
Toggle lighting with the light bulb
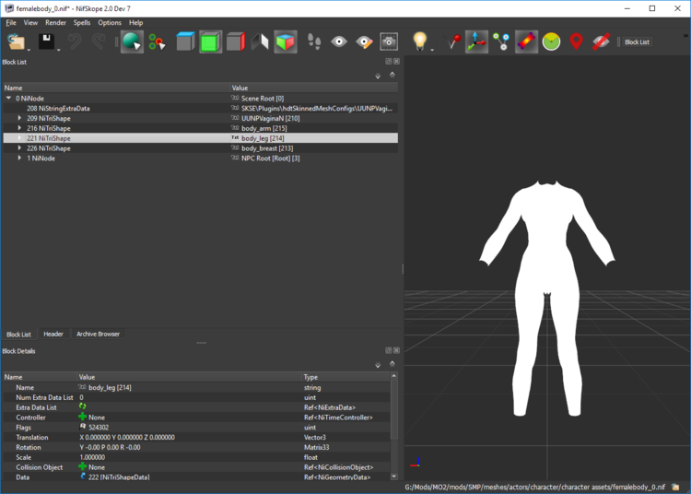pyautogui.click(x=419, y=41)
